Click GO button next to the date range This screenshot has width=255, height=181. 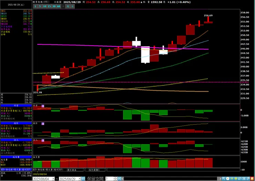pos(83,179)
